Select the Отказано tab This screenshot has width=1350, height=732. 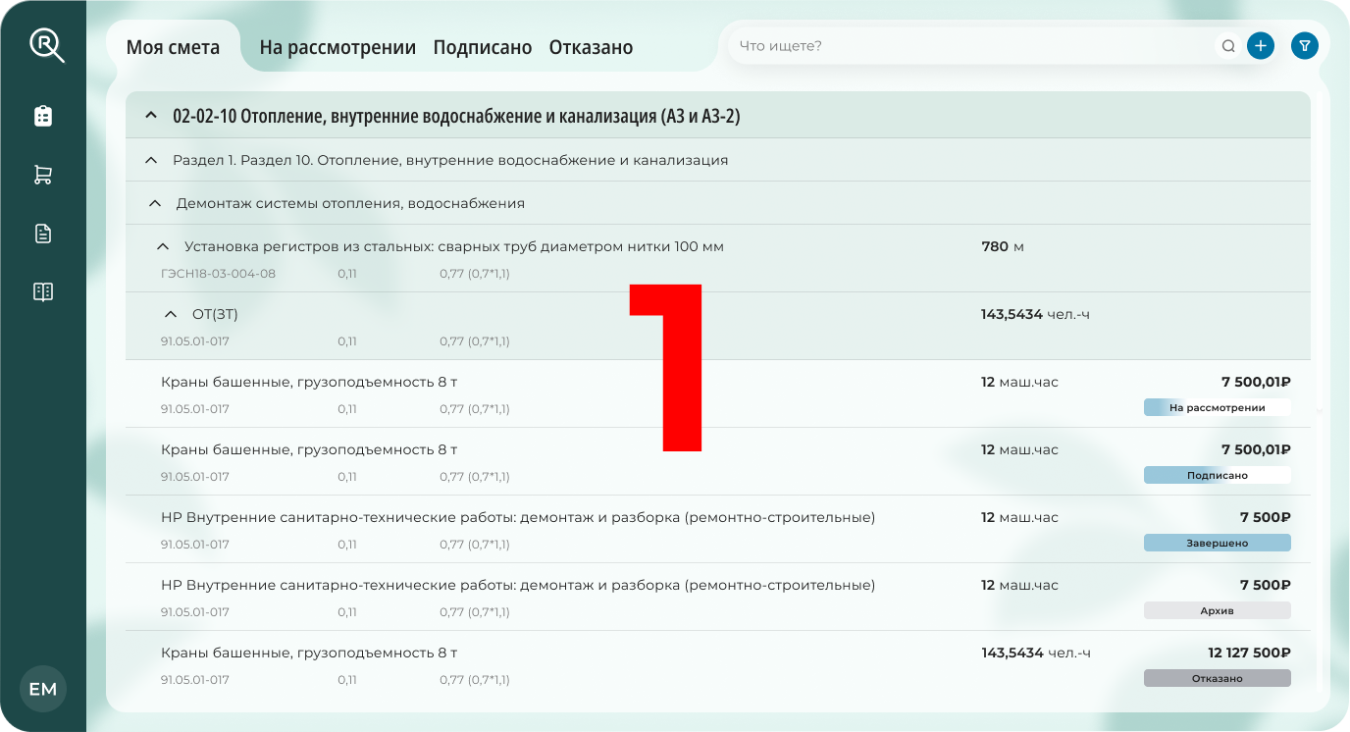pyautogui.click(x=591, y=46)
